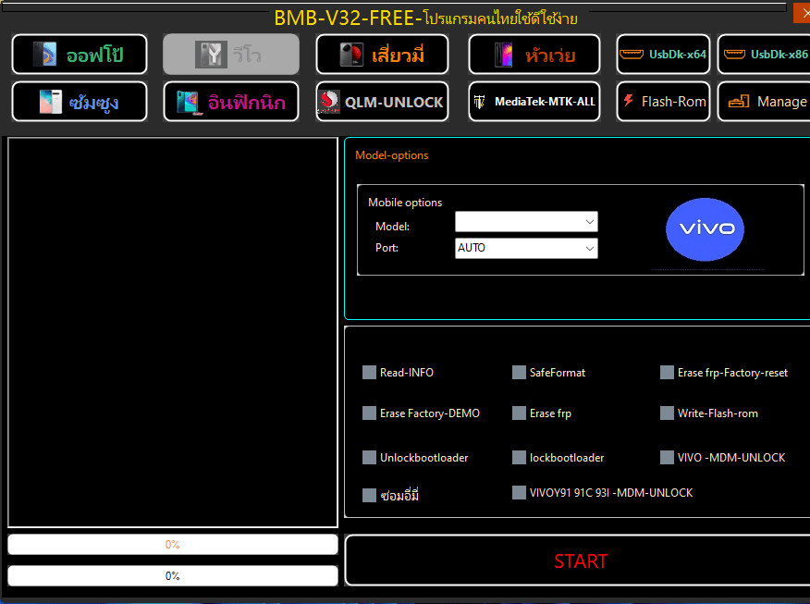
Task: Click the Vivo logo image
Action: (x=705, y=229)
